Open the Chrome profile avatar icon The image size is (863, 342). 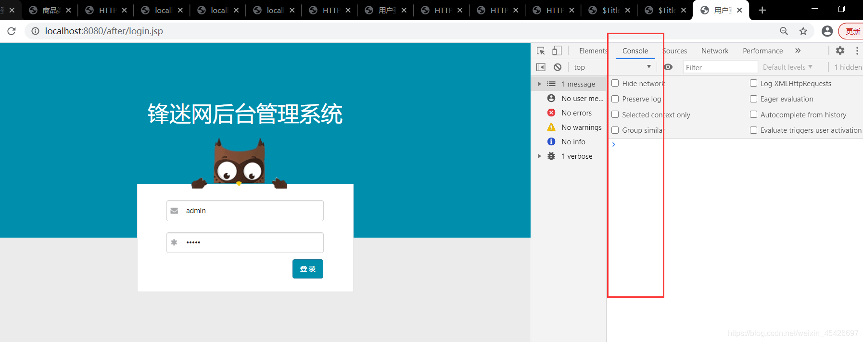coord(827,31)
